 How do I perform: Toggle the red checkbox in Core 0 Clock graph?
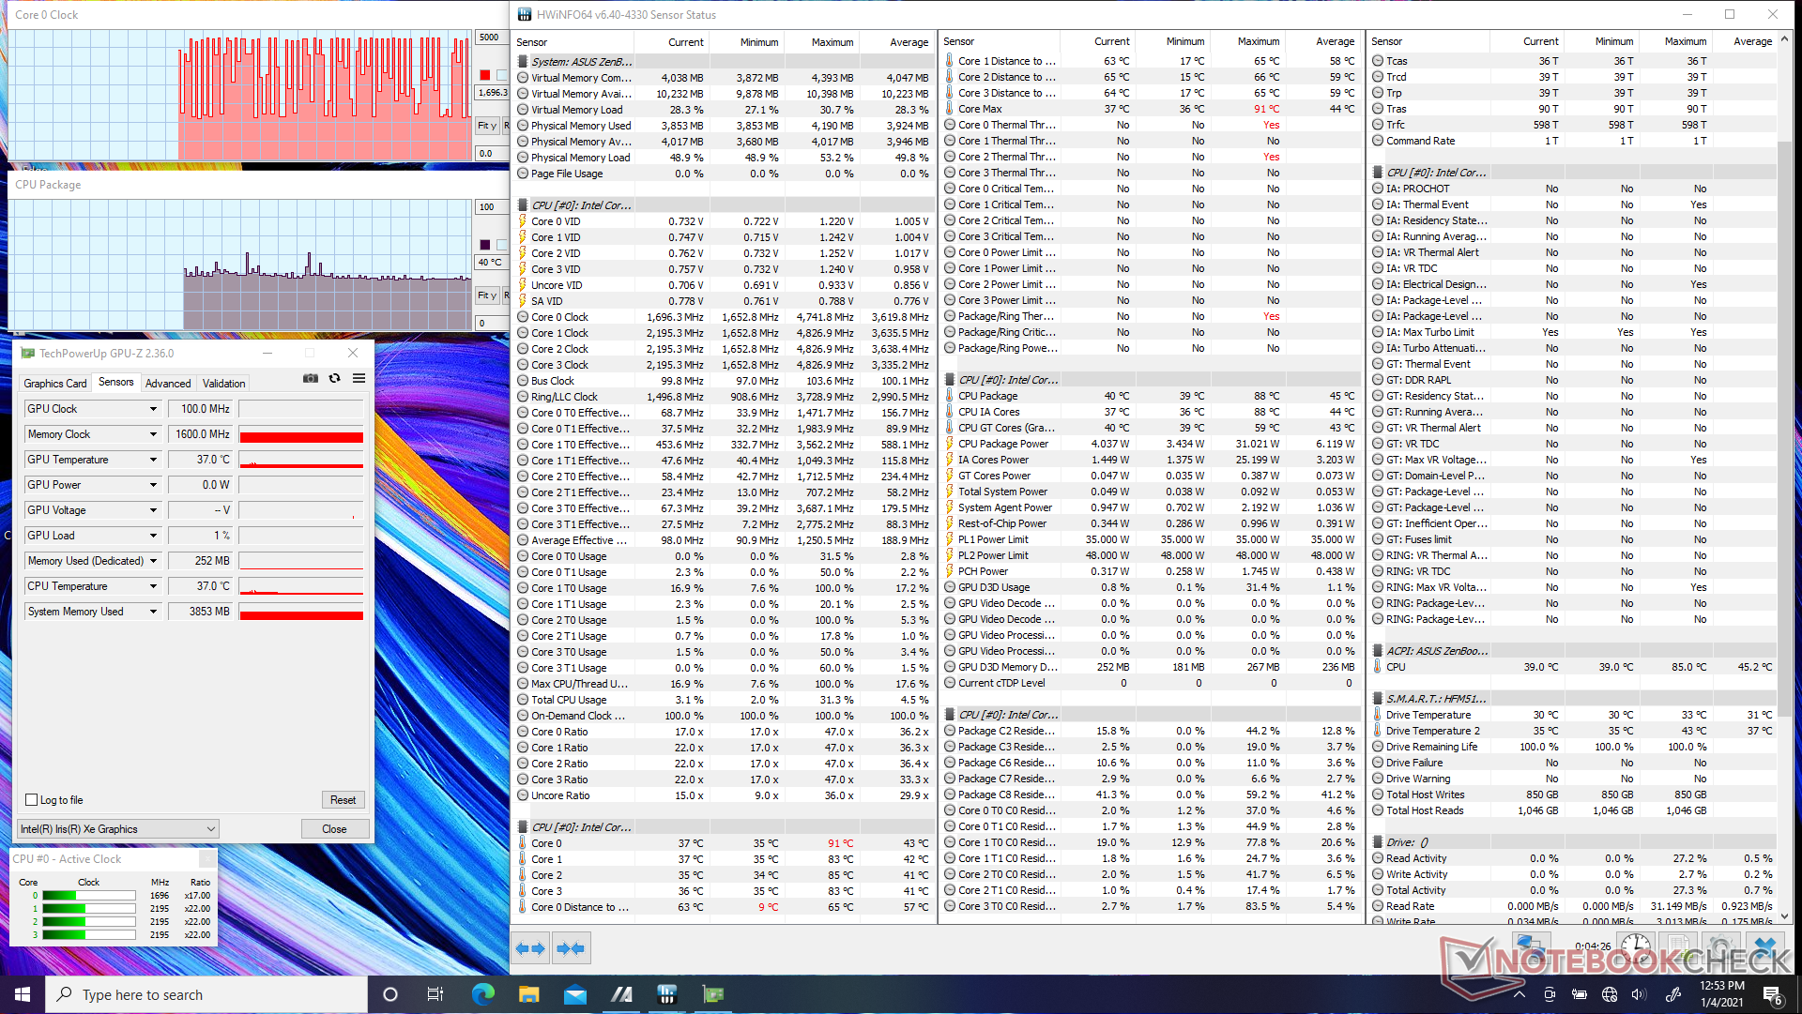pos(485,75)
